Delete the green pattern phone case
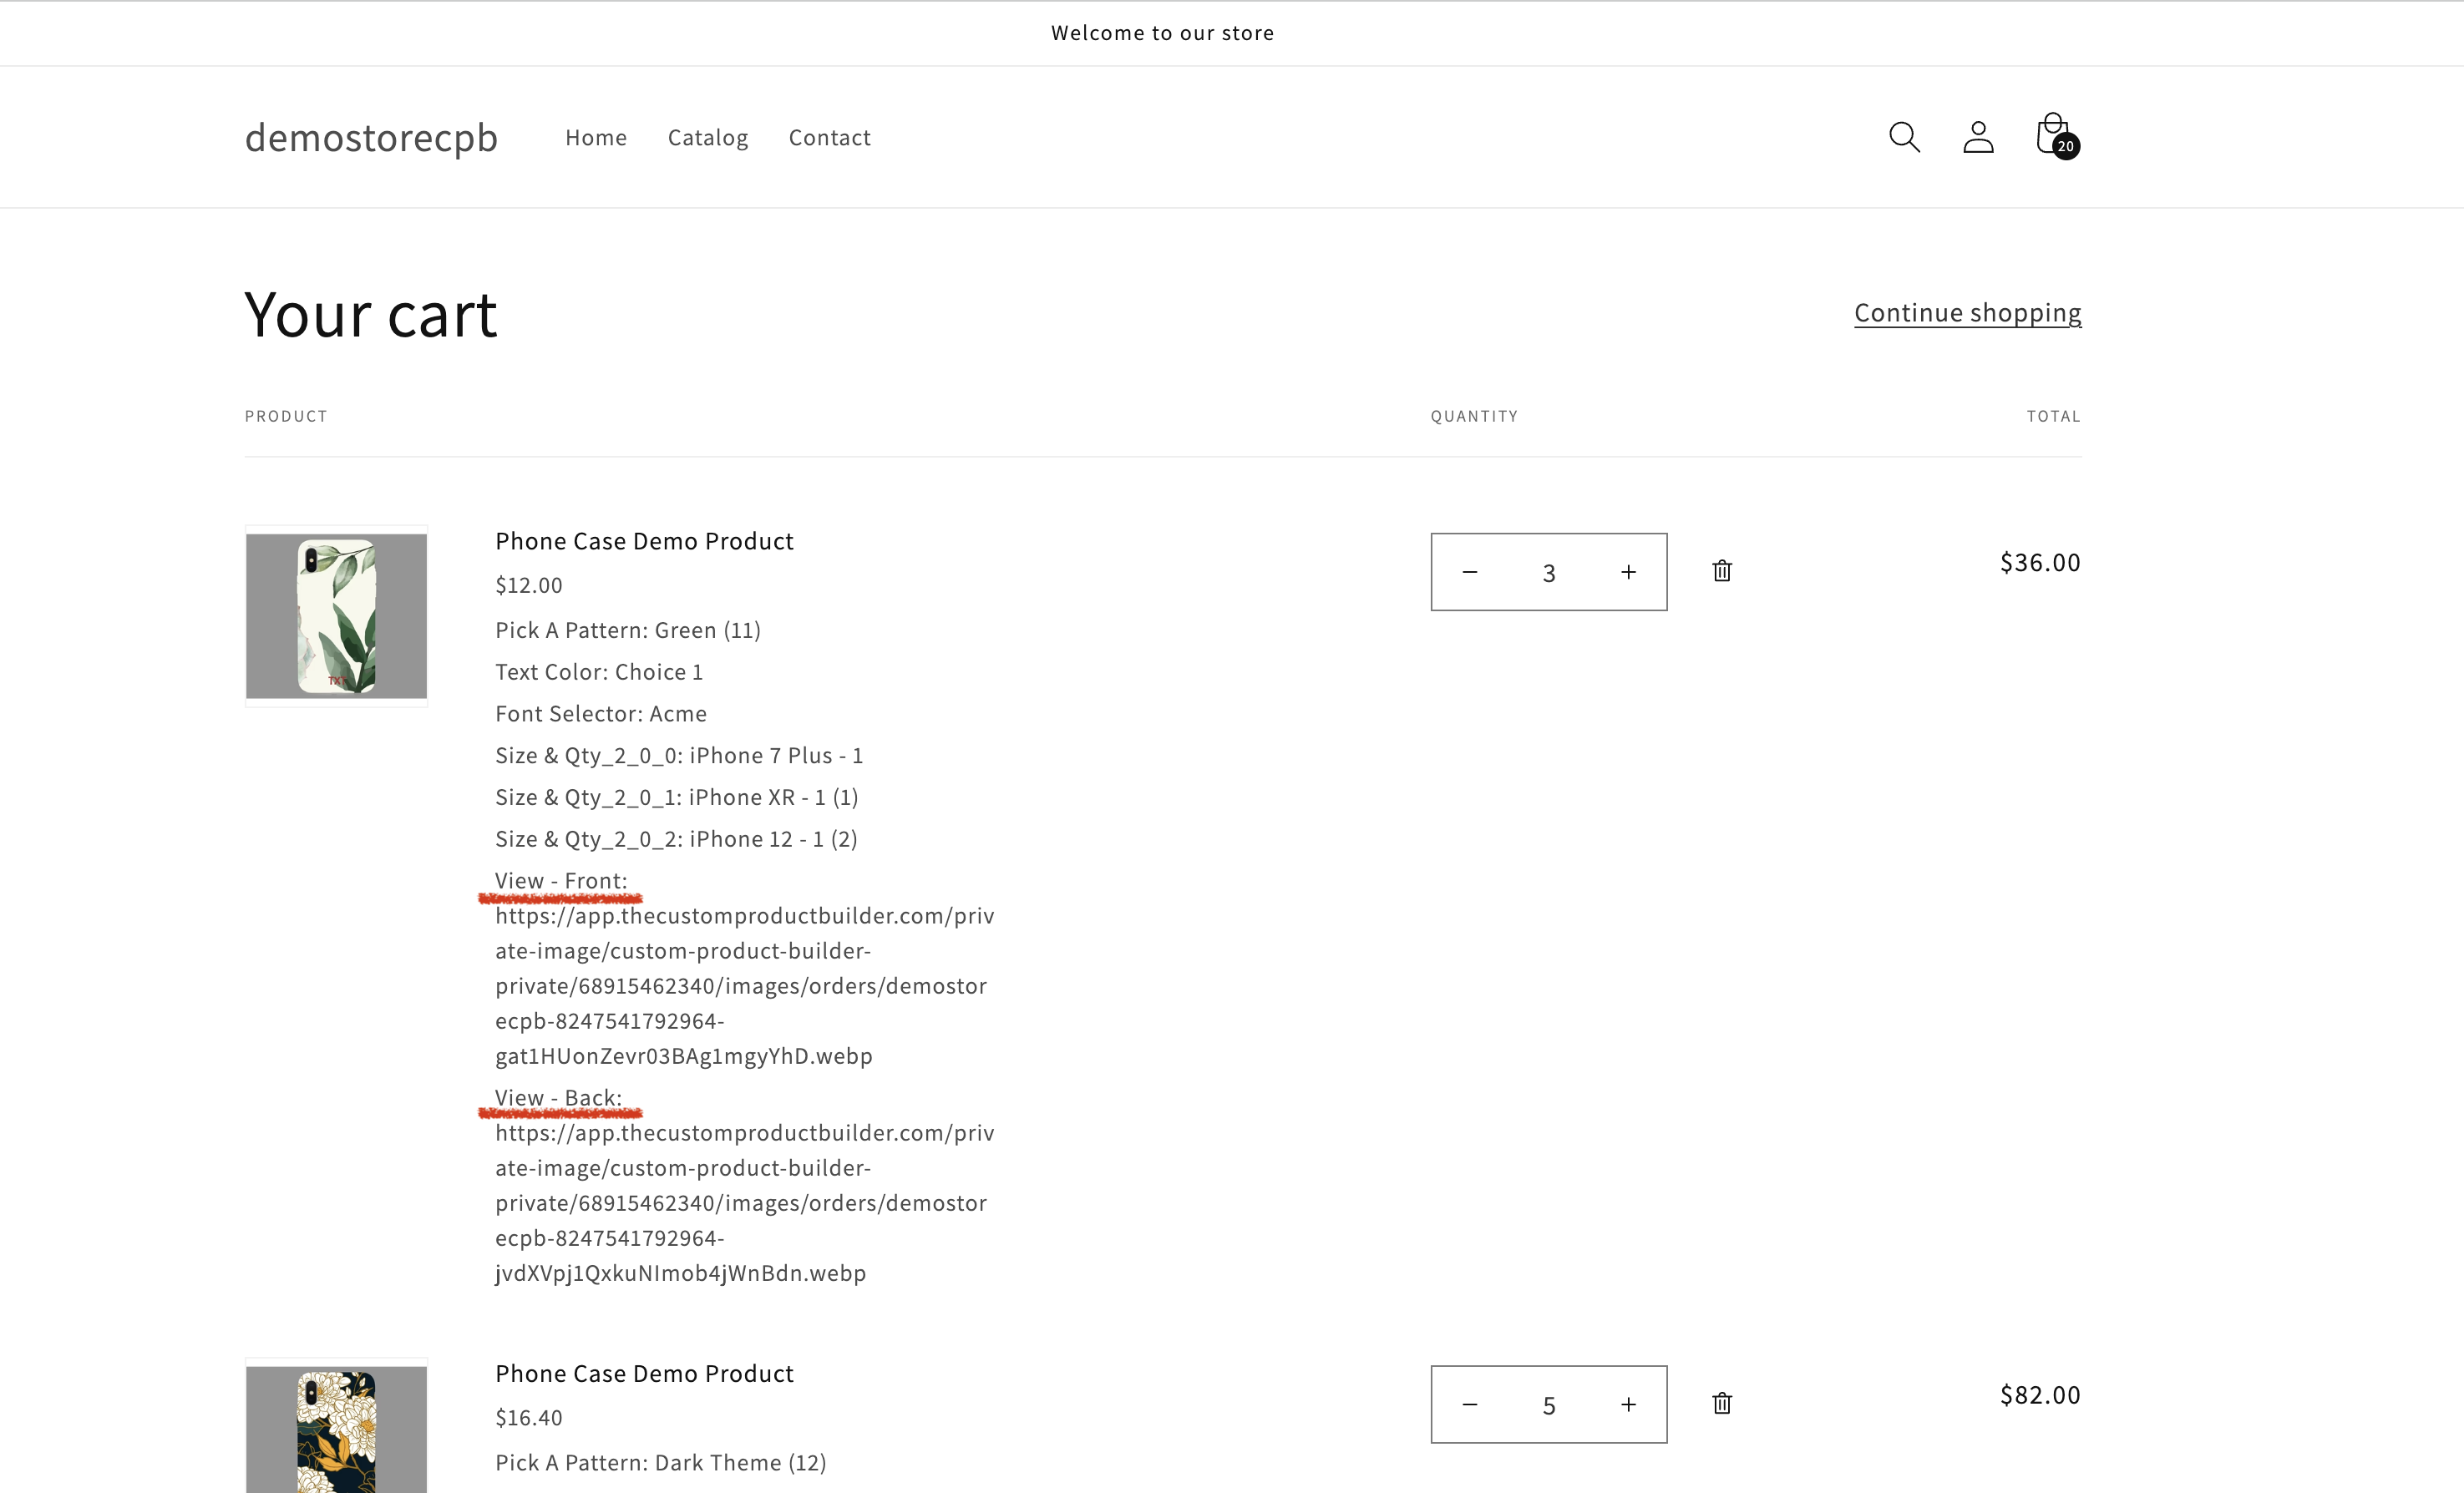Screen dimensions: 2464x1493 coord(1722,571)
